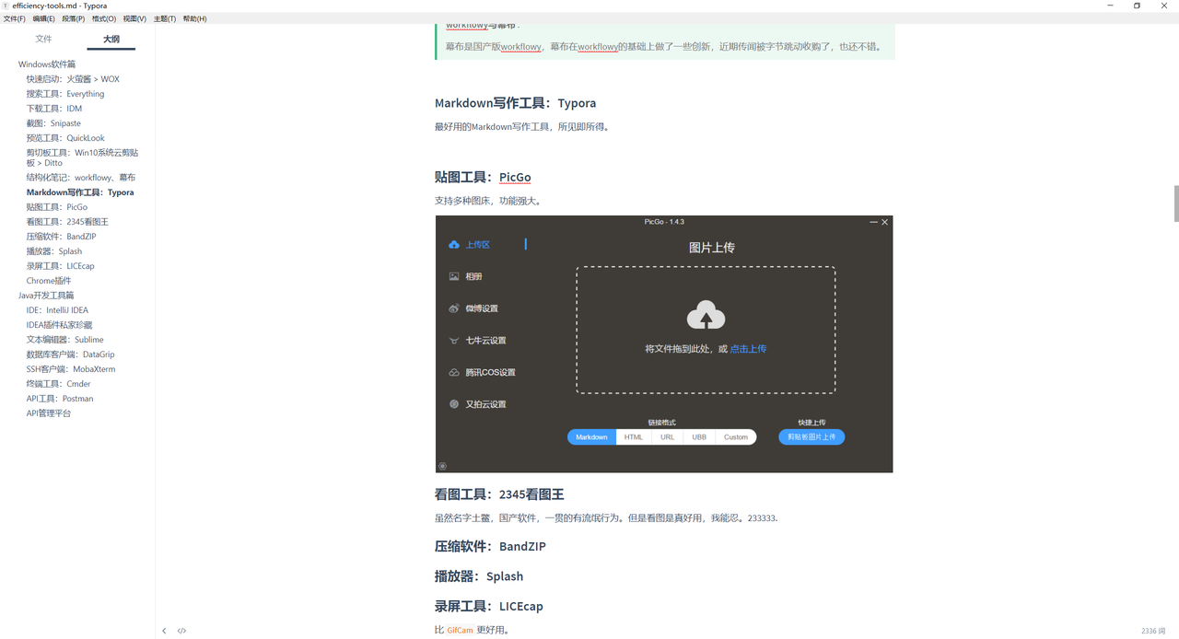This screenshot has height=639, width=1179.
Task: Click the 腾讯COS设置 cloud icon
Action: [x=454, y=372]
